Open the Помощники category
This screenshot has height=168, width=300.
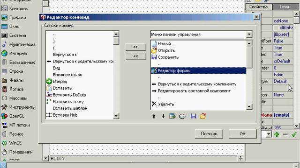click(x=21, y=152)
